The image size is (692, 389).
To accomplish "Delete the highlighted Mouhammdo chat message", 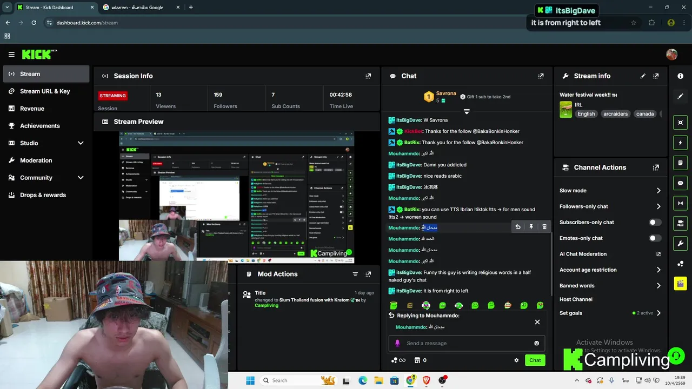I will [544, 227].
